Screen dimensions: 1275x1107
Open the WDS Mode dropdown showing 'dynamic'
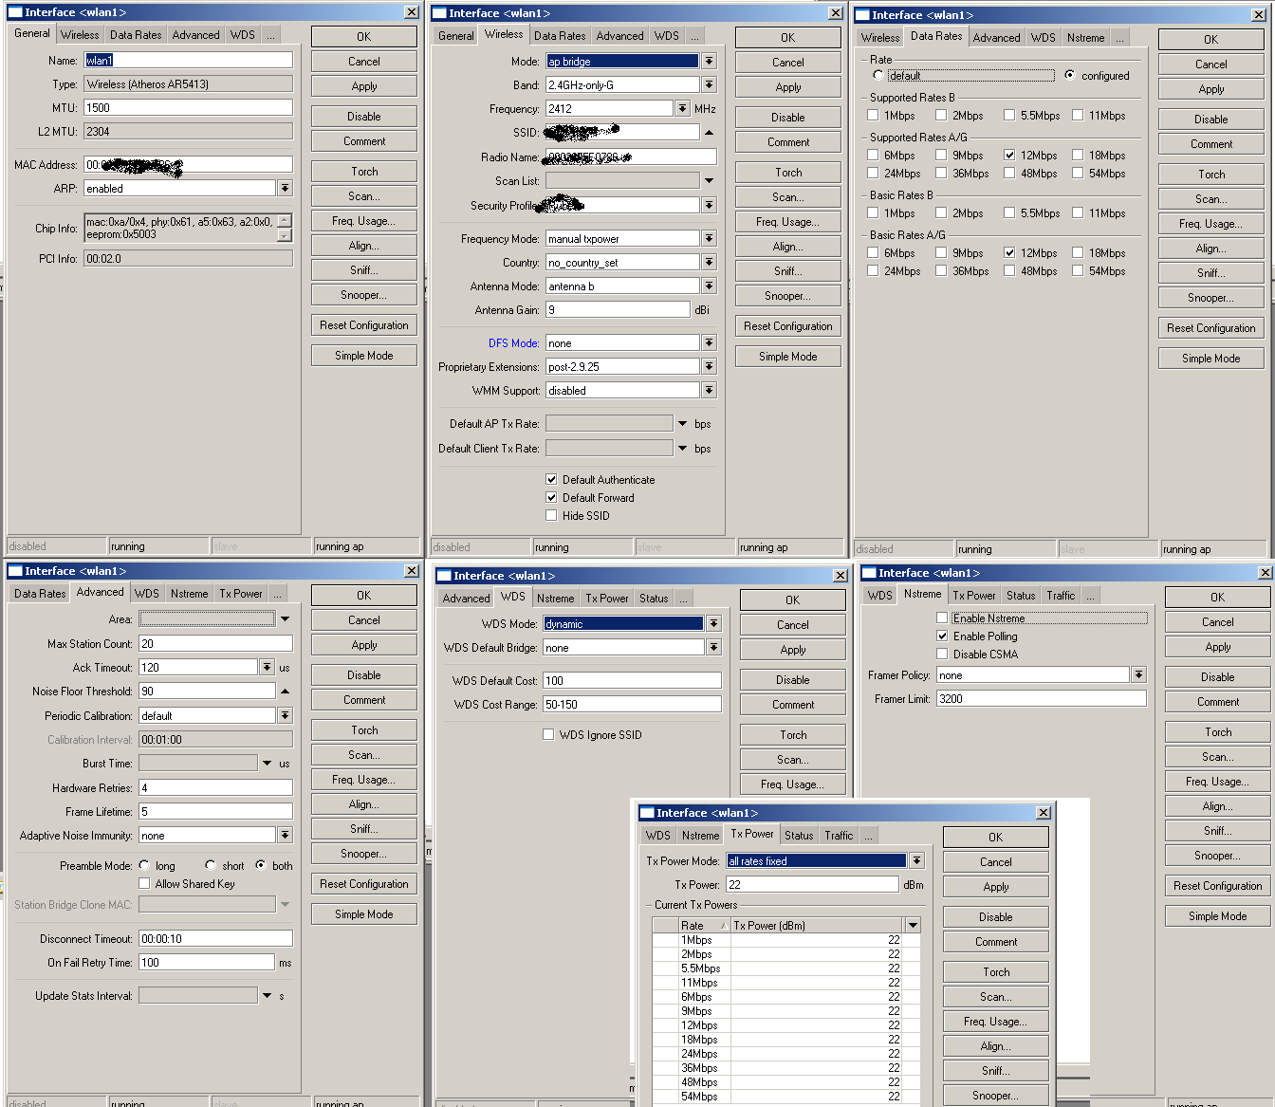click(x=713, y=623)
